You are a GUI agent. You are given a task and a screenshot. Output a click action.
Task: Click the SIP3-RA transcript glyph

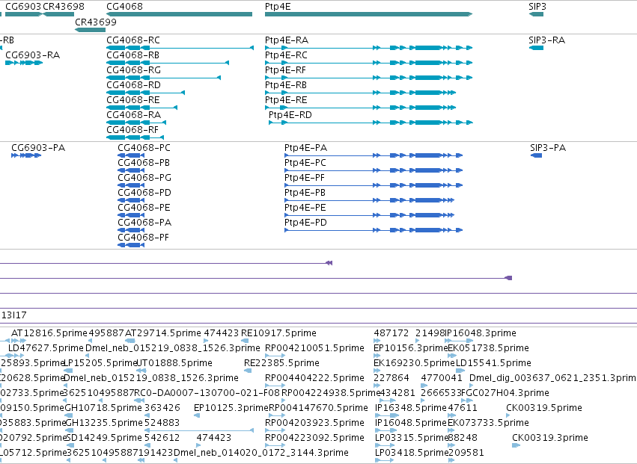click(x=536, y=48)
